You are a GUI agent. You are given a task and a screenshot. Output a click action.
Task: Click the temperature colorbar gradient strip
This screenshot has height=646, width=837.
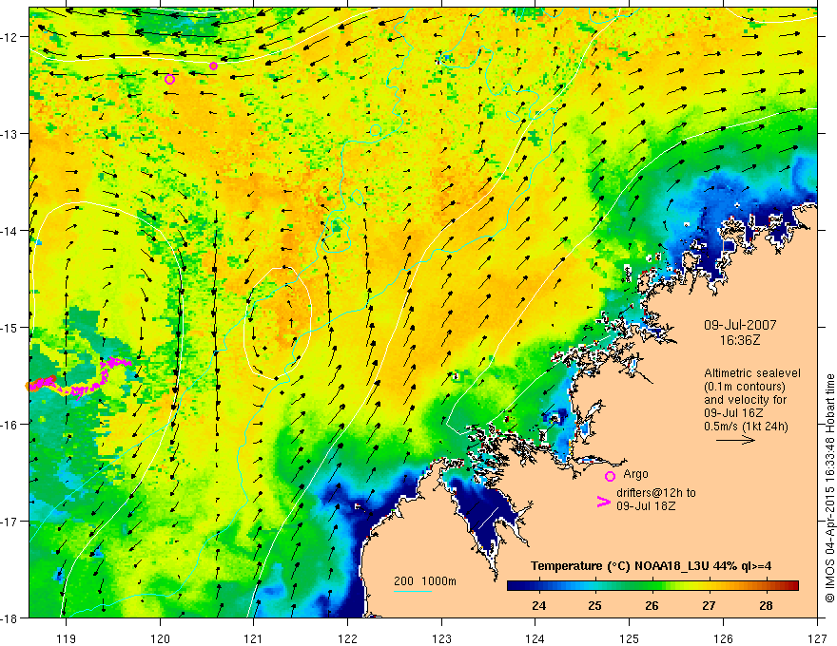pos(652,586)
